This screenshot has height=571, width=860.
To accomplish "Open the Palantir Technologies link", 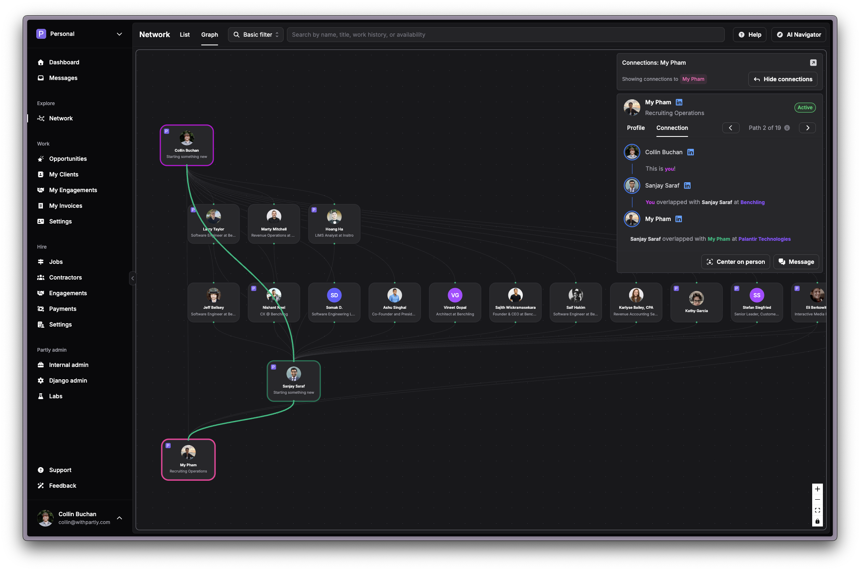I will [764, 239].
